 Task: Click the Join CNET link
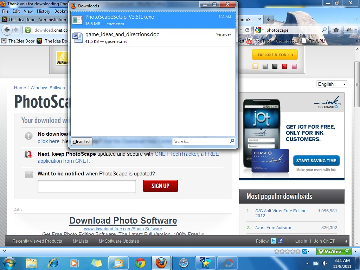324,241
